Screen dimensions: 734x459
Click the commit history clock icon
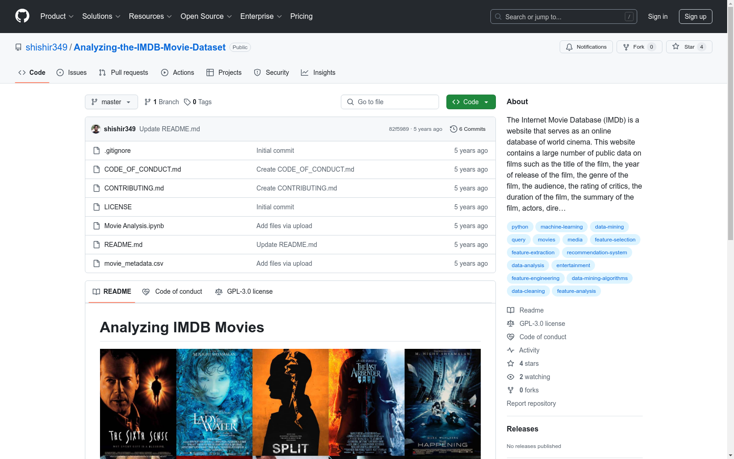click(x=454, y=129)
